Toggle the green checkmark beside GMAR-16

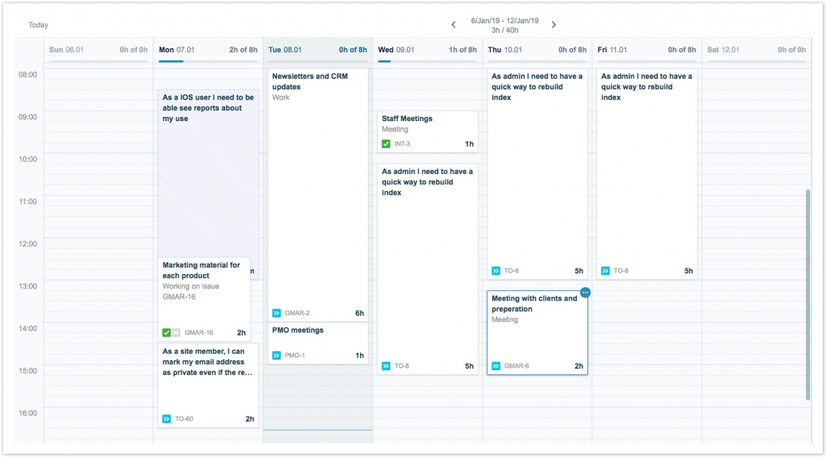pos(167,333)
